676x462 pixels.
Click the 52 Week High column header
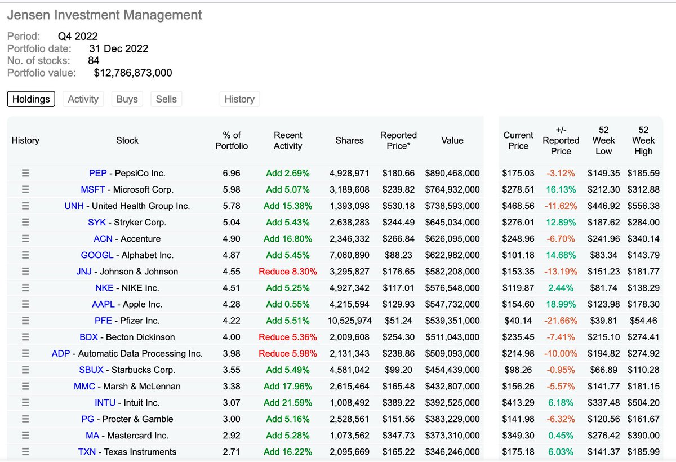click(x=643, y=140)
